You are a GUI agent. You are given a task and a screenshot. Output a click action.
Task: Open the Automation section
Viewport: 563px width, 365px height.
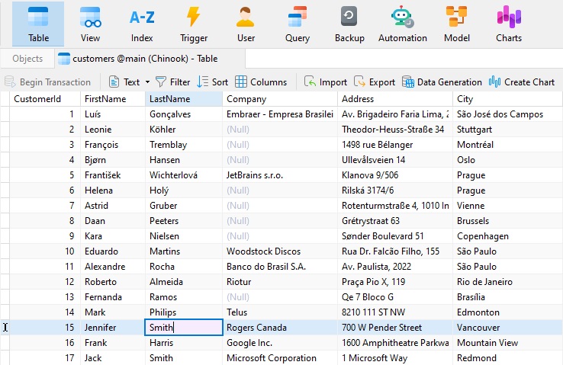point(403,24)
